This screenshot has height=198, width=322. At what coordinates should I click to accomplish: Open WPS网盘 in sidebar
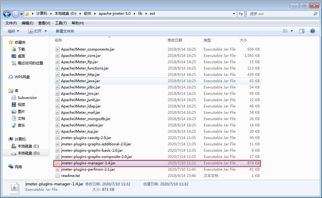(22, 77)
